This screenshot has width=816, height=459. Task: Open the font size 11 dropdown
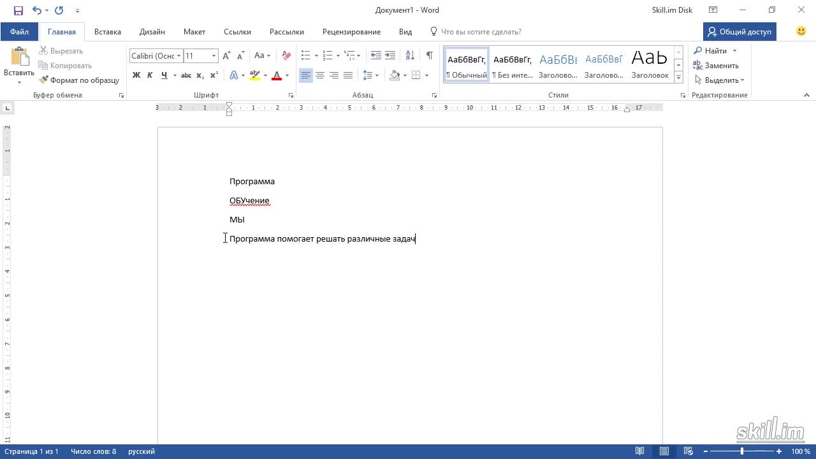click(214, 56)
